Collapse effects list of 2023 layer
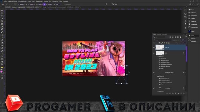 point(185,53)
